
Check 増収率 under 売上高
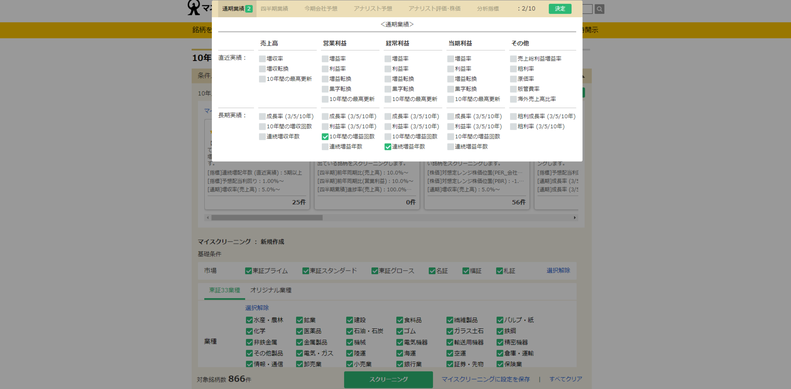[x=262, y=59]
